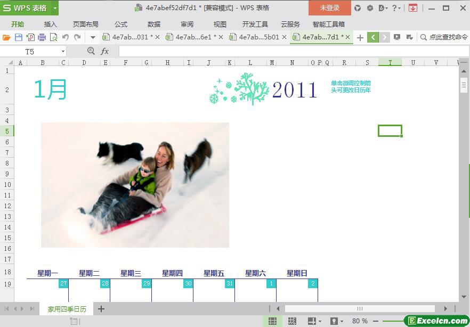The height and width of the screenshot is (327, 470).
Task: Switch to the 公式 tab
Action: 121,24
